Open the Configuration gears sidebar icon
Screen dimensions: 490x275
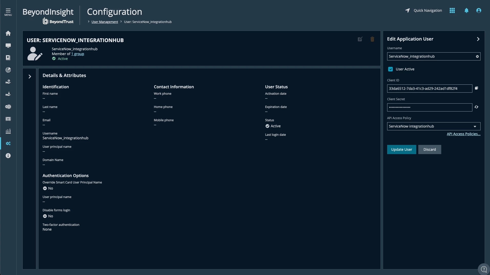click(8, 143)
